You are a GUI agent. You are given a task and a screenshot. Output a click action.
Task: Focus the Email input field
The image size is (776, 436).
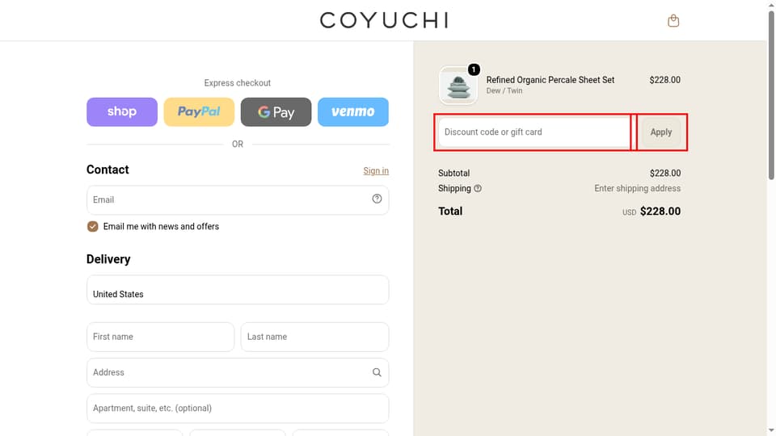pyautogui.click(x=238, y=199)
